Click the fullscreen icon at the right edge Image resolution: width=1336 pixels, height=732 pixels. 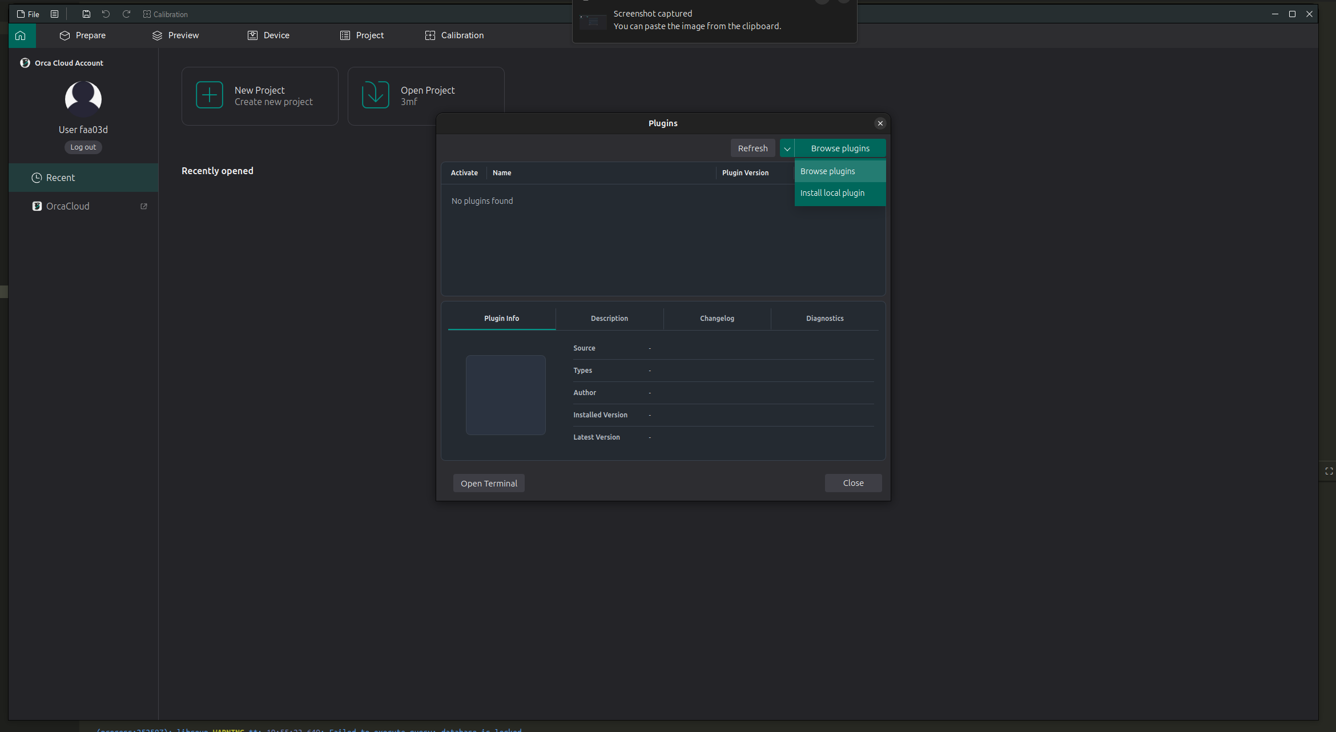tap(1329, 471)
